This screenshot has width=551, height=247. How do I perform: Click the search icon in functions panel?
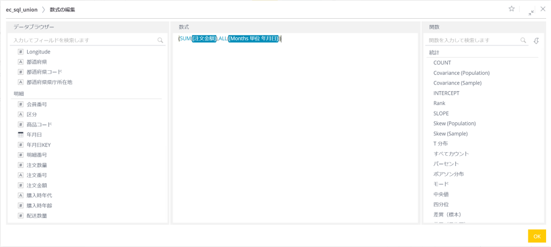[523, 40]
